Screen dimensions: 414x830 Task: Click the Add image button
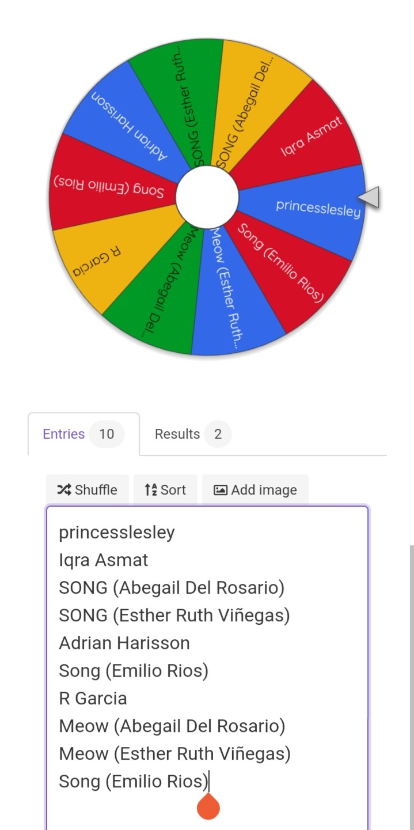pos(255,489)
